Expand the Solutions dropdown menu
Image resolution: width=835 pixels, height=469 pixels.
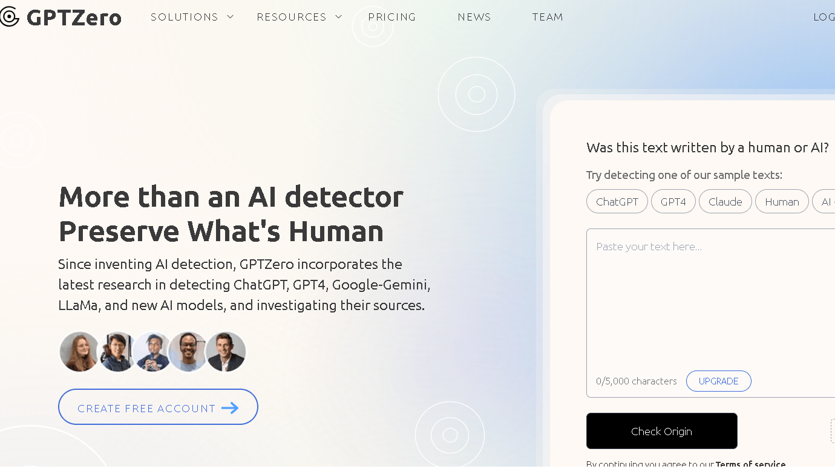191,17
